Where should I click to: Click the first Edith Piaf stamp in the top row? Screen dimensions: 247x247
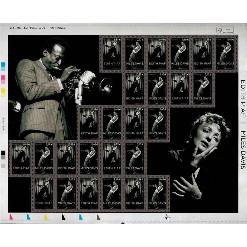coord(112,54)
